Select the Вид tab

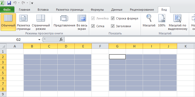pos(164,10)
